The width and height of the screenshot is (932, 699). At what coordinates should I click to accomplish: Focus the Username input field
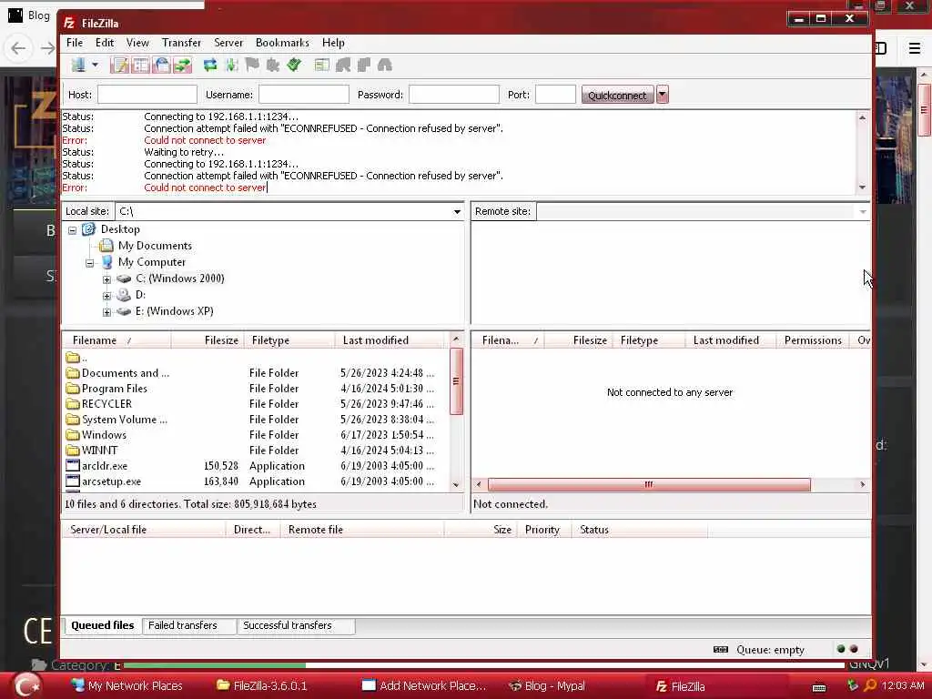click(x=304, y=95)
